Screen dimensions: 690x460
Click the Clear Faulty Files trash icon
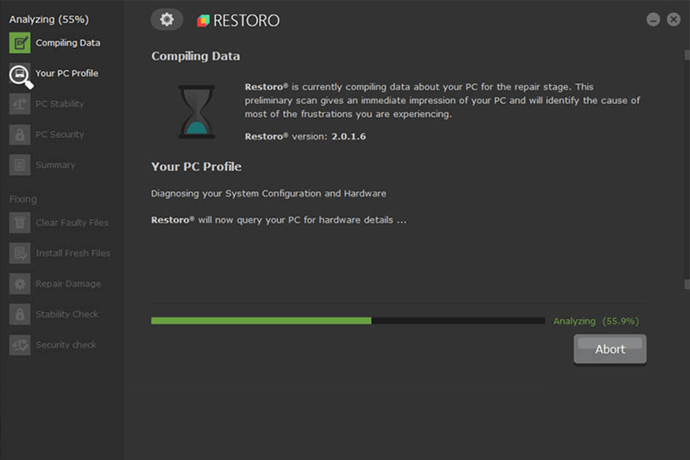(x=20, y=223)
